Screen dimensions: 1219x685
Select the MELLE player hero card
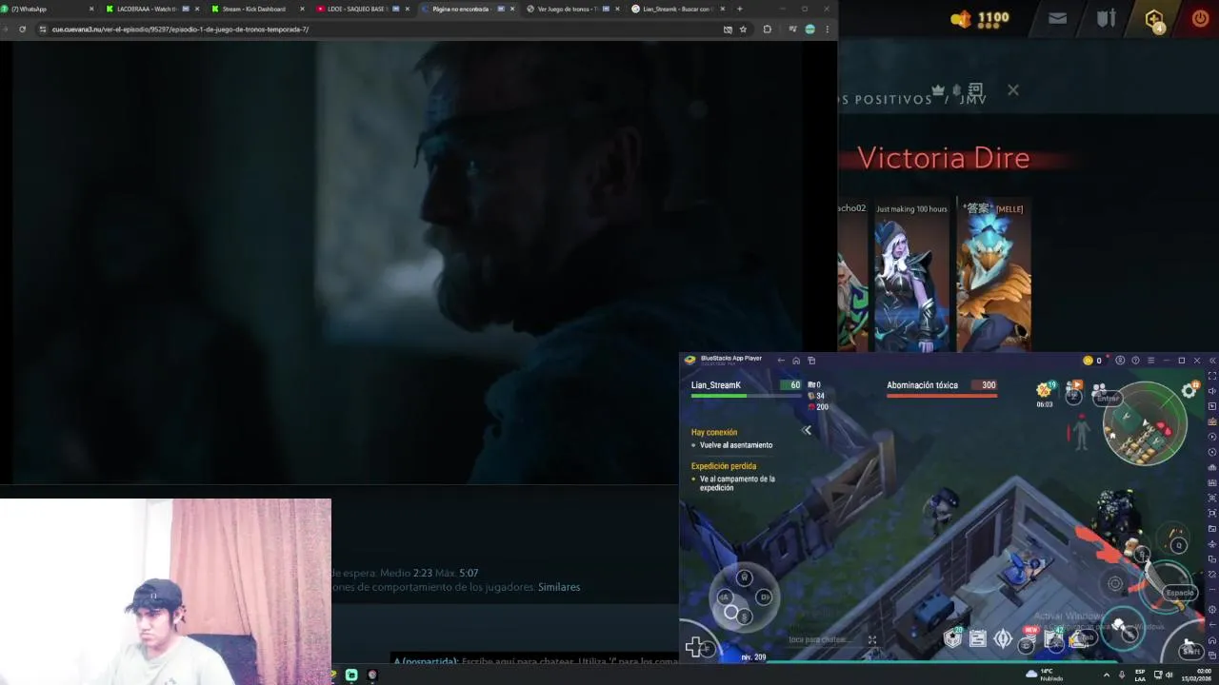click(x=993, y=276)
